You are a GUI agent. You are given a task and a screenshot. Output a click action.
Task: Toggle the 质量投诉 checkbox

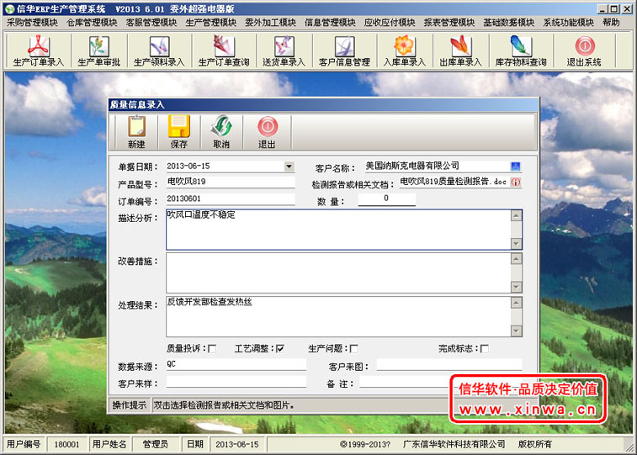point(212,349)
